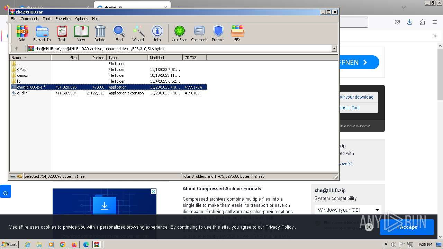Click the Delete toolbar icon
Image resolution: width=443 pixels, height=249 pixels.
click(100, 34)
